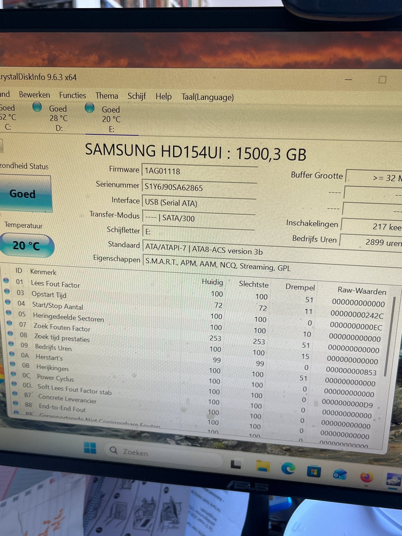Click the Drempel column header

point(300,287)
